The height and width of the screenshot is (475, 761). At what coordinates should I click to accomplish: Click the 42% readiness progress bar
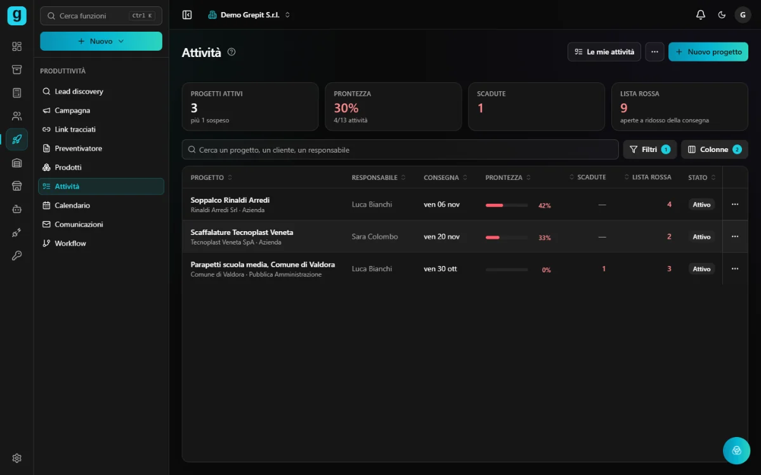[x=507, y=205]
